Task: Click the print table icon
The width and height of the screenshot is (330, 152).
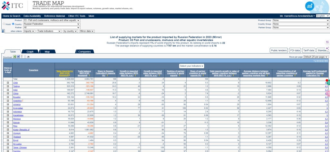Action: tap(28, 57)
